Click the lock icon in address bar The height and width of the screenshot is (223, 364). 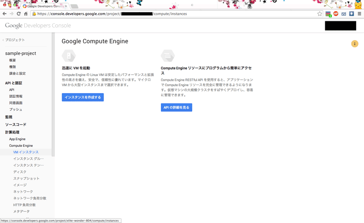pos(34,14)
